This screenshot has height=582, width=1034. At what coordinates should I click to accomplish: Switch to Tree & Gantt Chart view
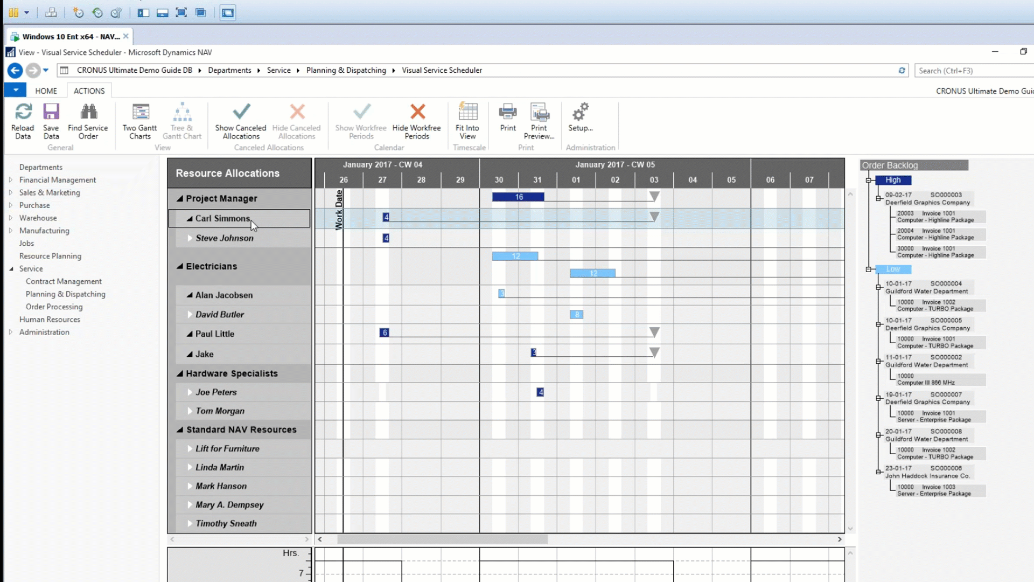pos(182,120)
